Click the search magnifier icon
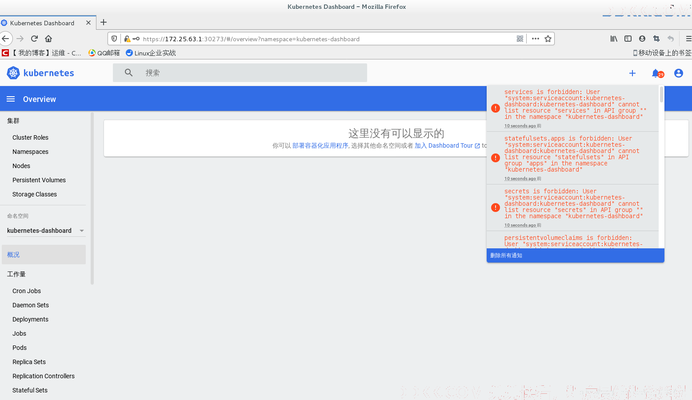This screenshot has width=692, height=400. (128, 73)
